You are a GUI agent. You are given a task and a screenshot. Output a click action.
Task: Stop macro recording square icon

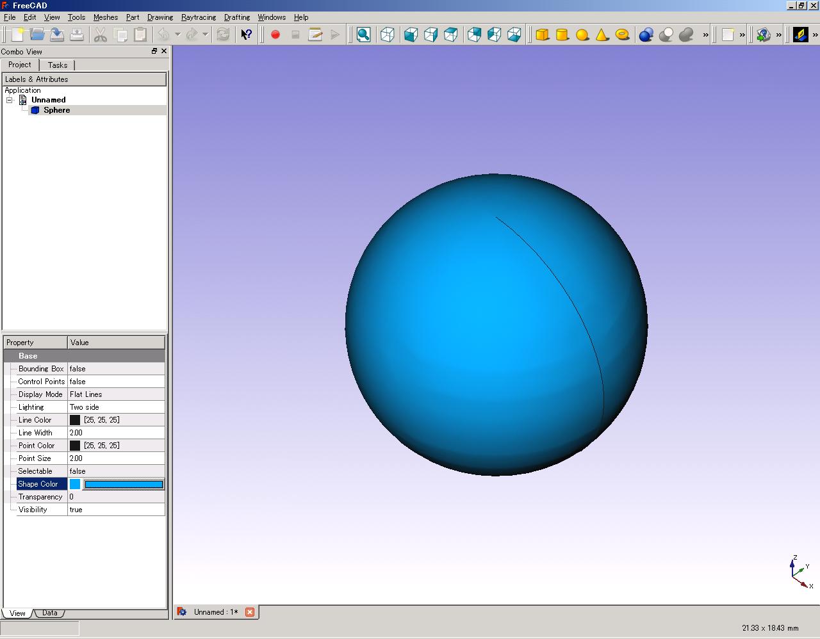(295, 35)
